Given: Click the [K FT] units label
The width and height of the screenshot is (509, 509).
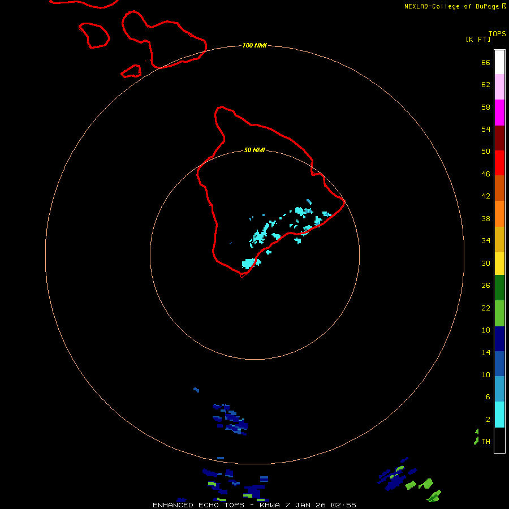Looking at the screenshot, I should (478, 40).
